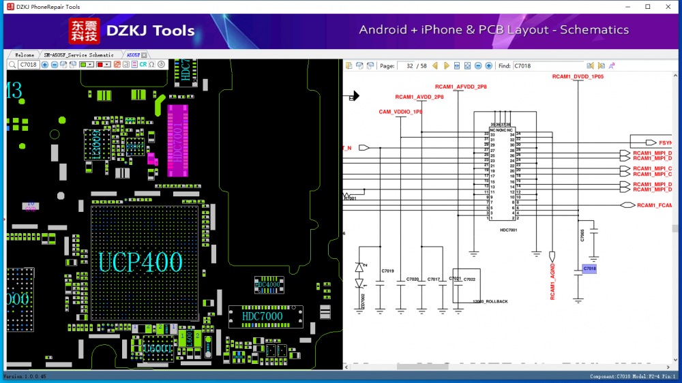Go to next page in schematic viewer

pyautogui.click(x=447, y=66)
